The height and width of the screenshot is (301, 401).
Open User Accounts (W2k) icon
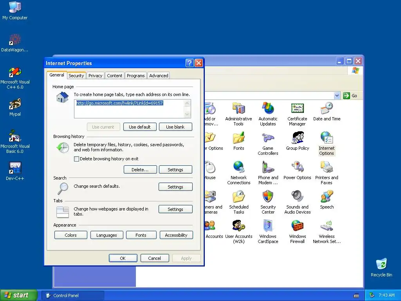point(238,232)
